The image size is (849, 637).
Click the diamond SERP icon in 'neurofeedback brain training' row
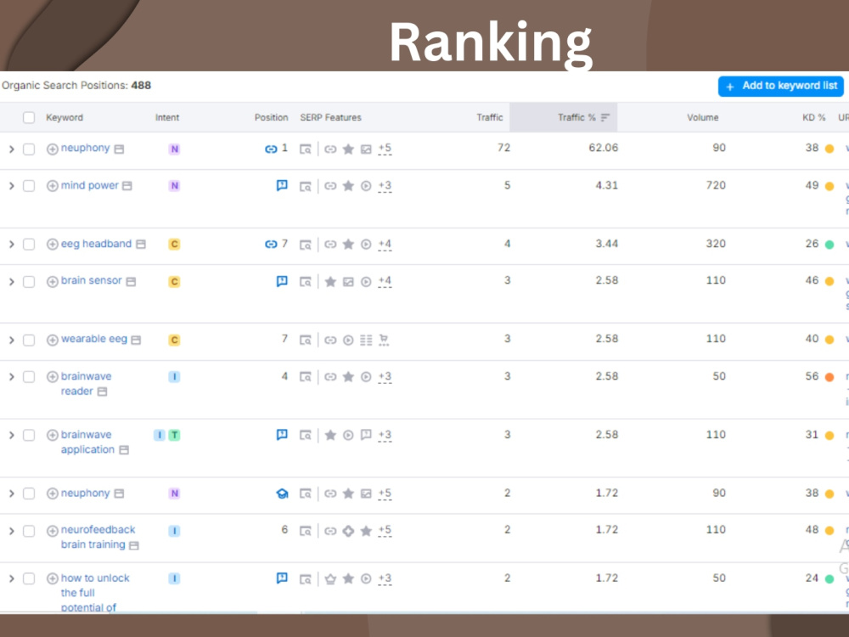coord(348,531)
